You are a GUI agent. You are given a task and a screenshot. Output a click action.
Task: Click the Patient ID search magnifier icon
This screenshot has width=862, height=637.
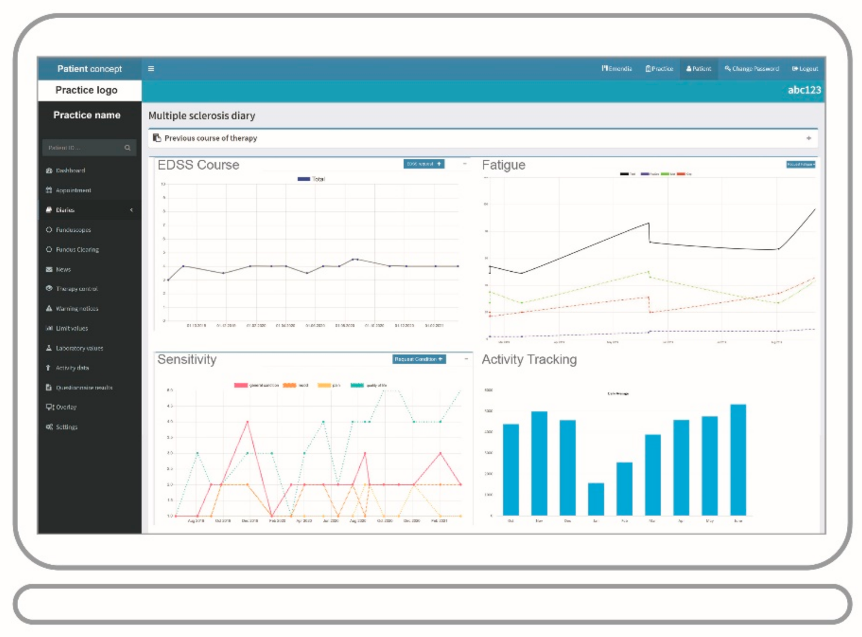(x=127, y=148)
